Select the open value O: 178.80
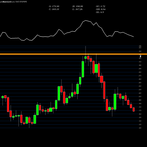Screen dimensions: 147x147 click(x=54, y=6)
